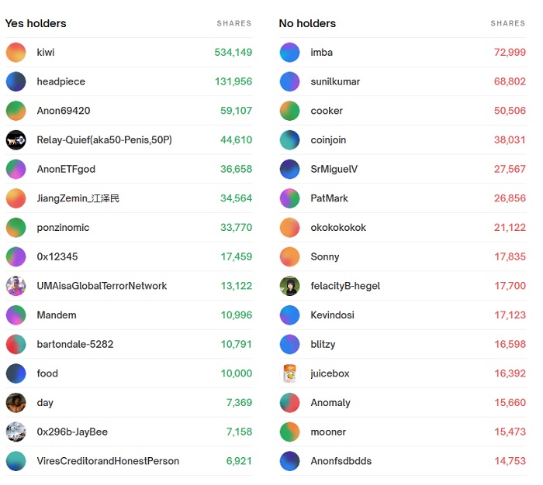Open SrMiguelV username link
The image size is (543, 485).
coord(334,169)
